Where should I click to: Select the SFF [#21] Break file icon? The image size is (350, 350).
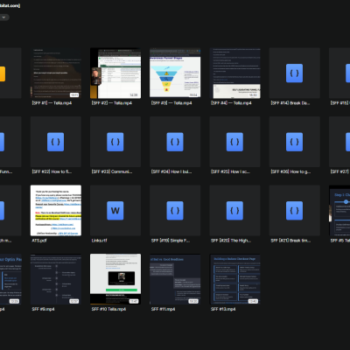click(x=294, y=211)
